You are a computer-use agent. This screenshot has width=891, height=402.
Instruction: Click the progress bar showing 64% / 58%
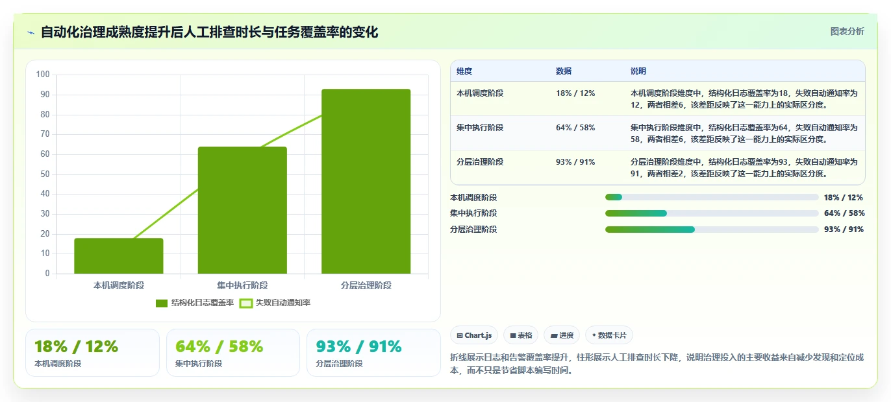(x=712, y=213)
